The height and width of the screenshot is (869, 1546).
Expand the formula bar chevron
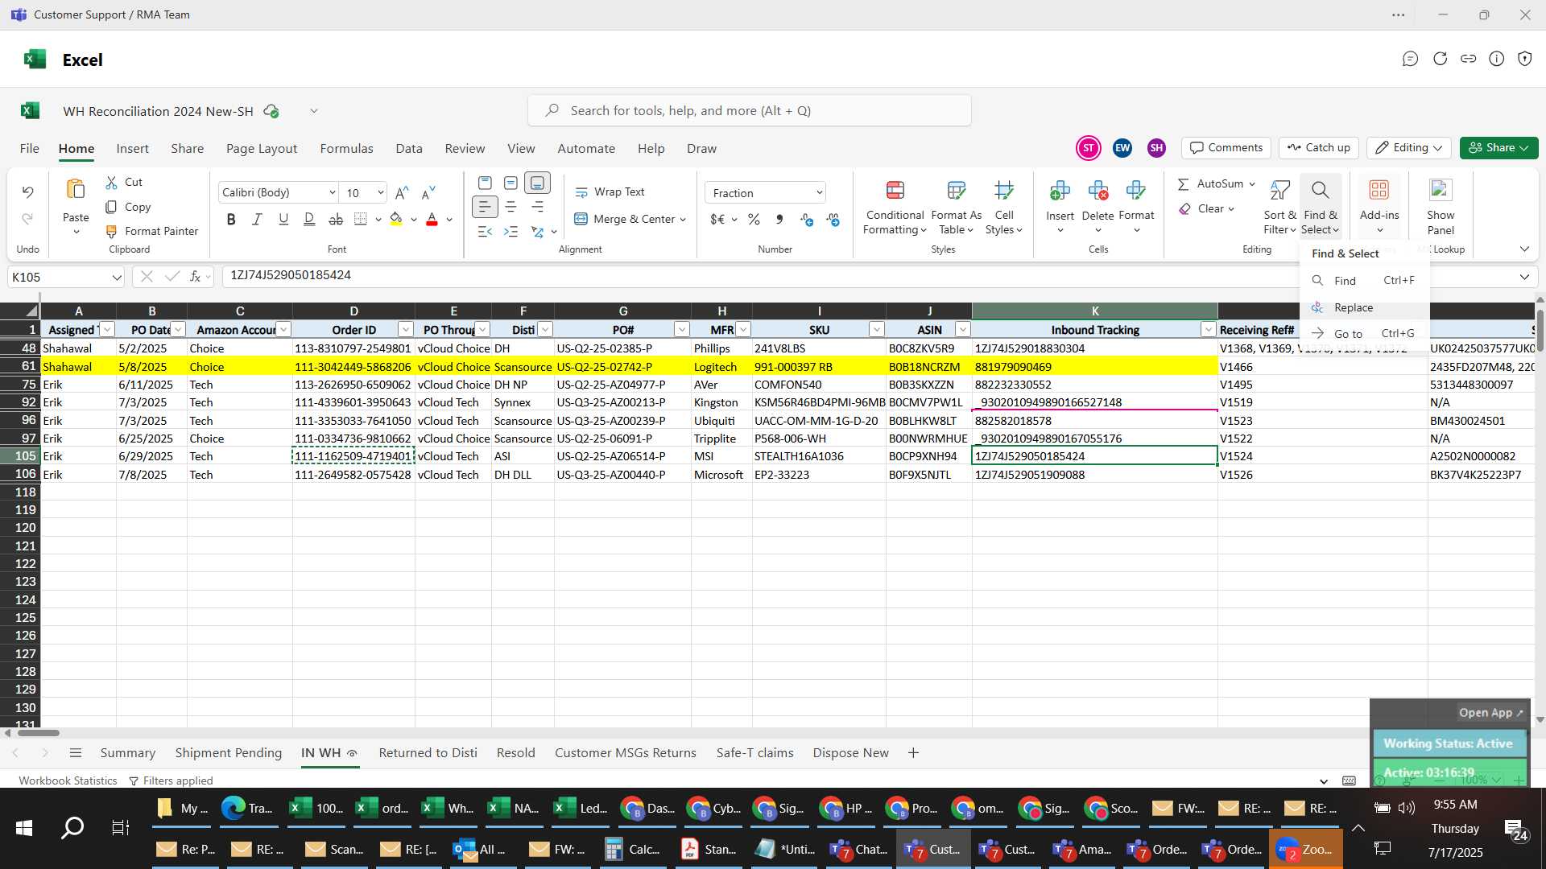(1524, 277)
